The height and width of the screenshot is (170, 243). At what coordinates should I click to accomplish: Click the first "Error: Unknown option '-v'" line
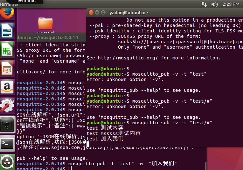[125, 79]
